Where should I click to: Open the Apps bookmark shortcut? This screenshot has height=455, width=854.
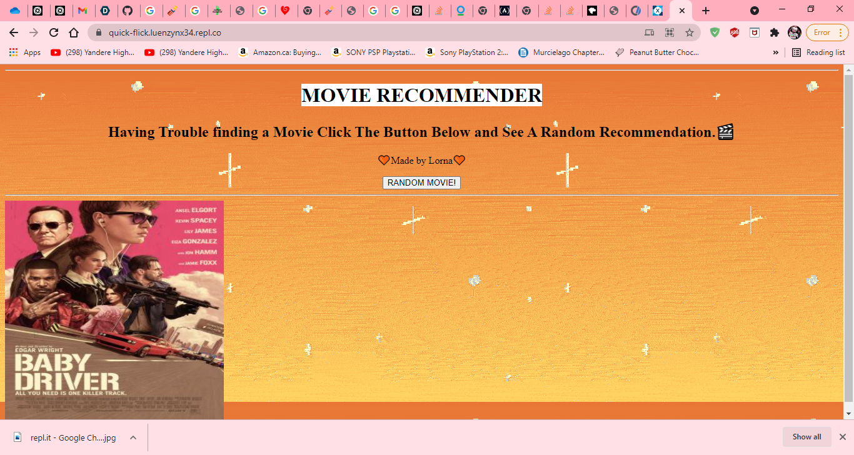point(25,52)
